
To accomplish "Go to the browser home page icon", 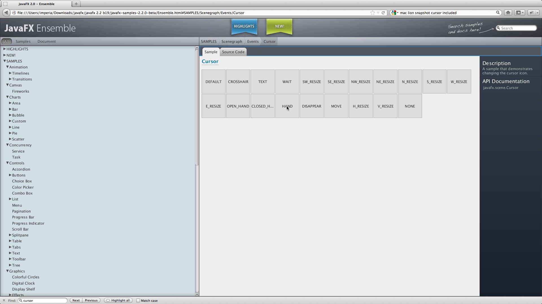I will point(508,13).
